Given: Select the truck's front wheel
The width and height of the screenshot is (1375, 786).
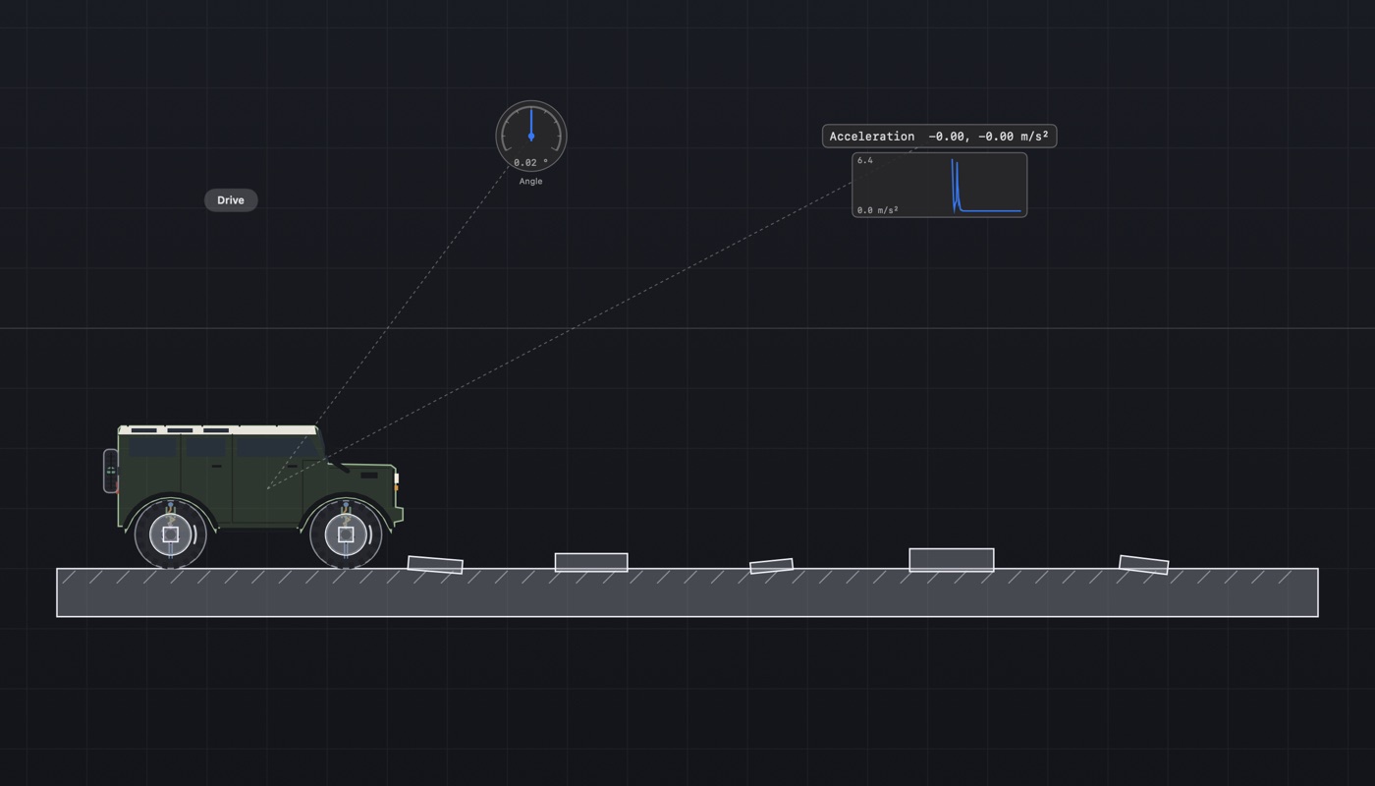Looking at the screenshot, I should point(346,534).
